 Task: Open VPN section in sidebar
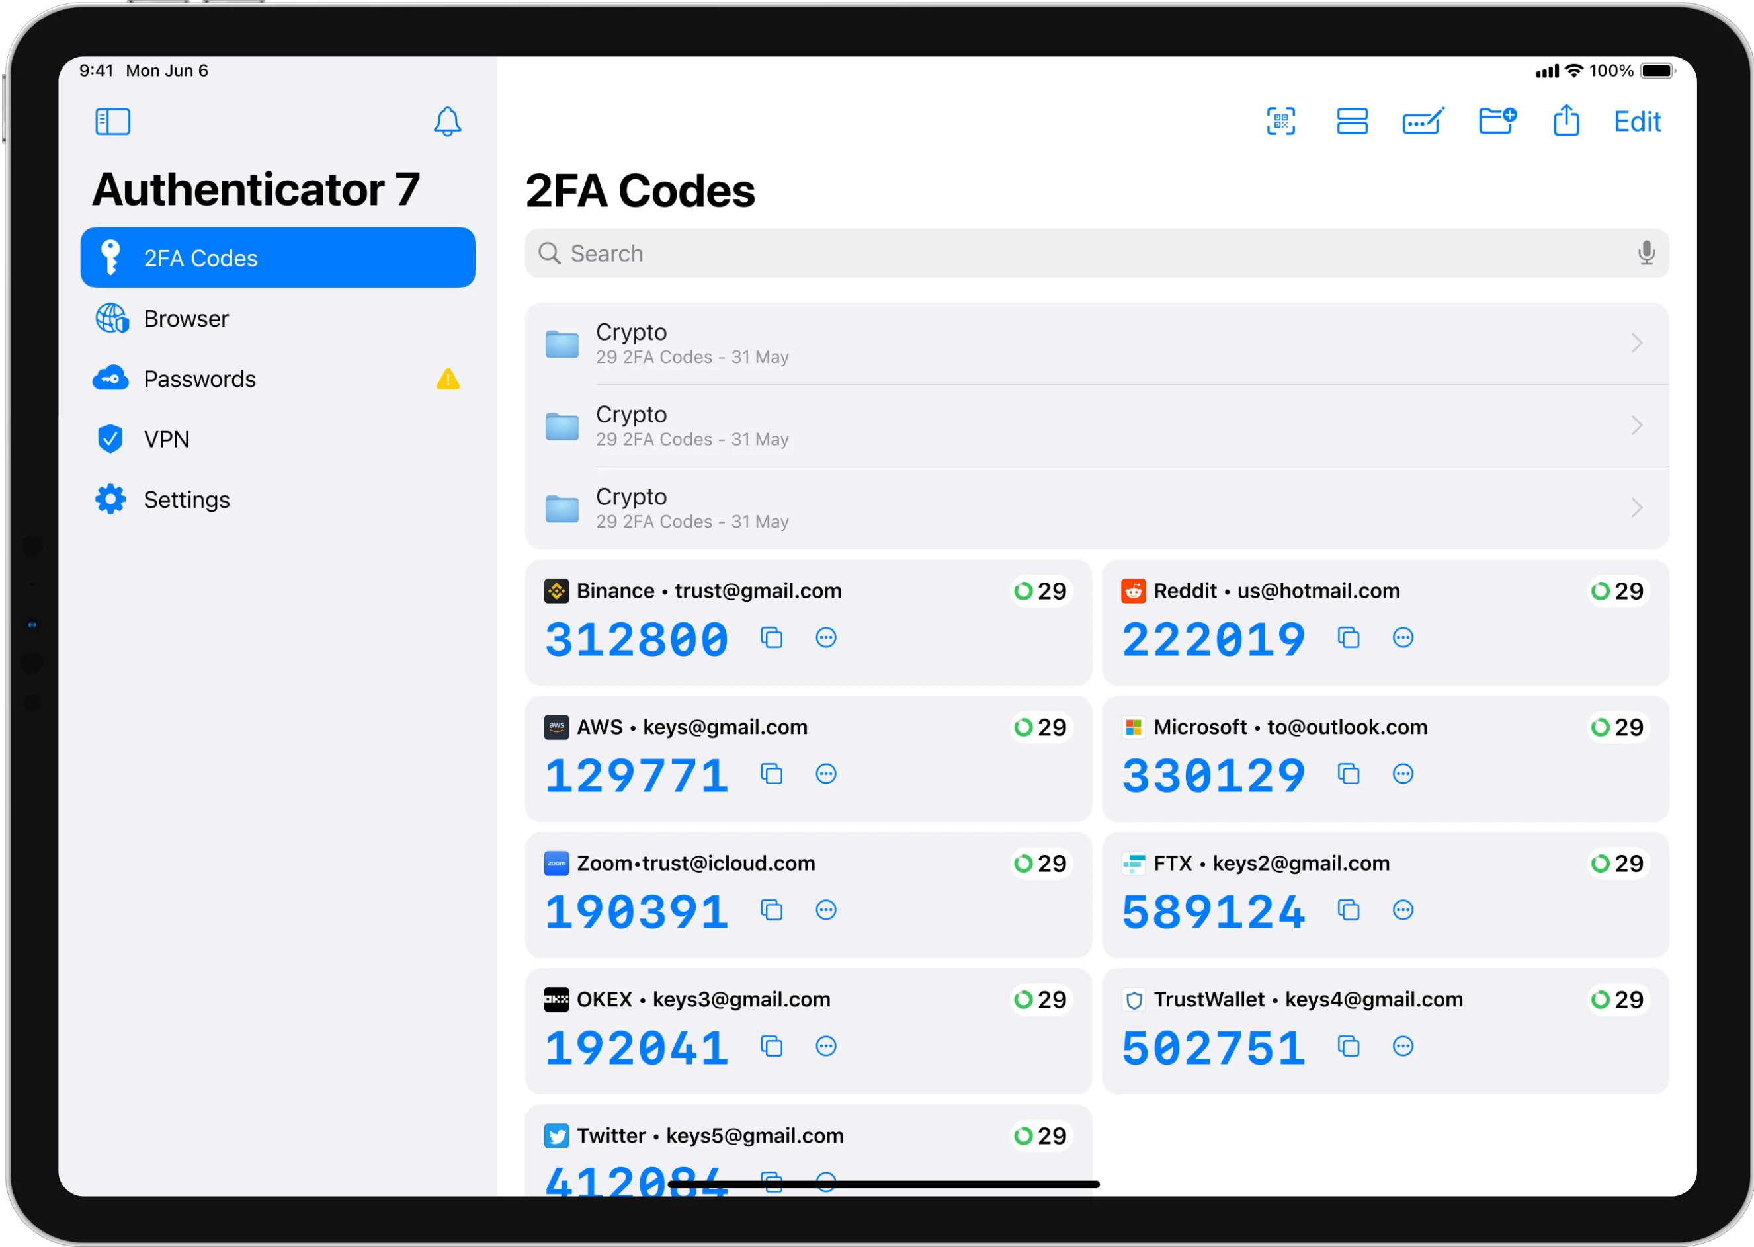pos(277,439)
